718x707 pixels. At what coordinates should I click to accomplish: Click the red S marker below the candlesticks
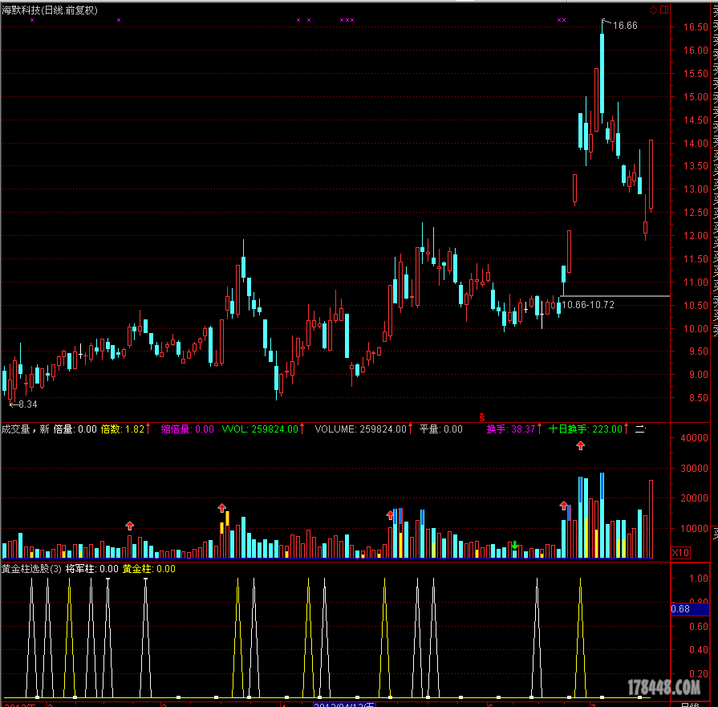point(481,417)
